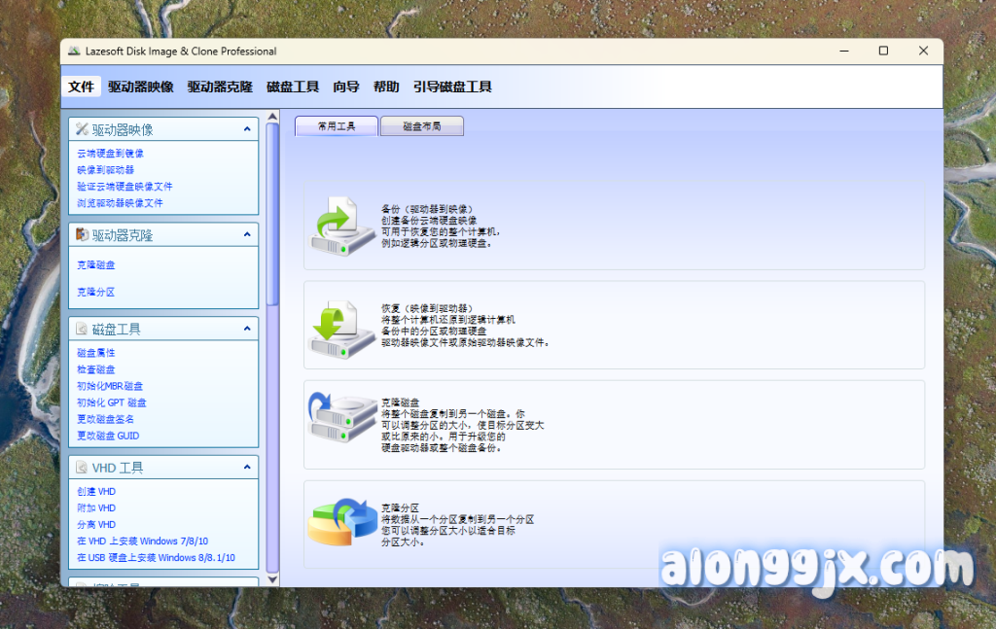
Task: Collapse the 驱动器克隆 sidebar panel using its chevron
Action: pyautogui.click(x=247, y=235)
